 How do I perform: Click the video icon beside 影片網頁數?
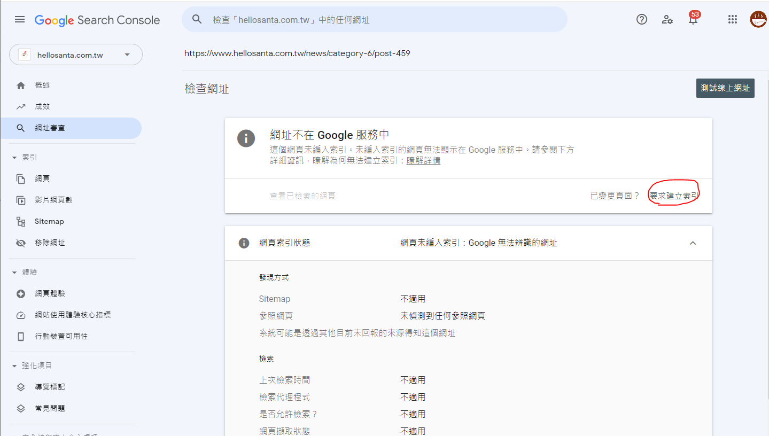point(21,200)
